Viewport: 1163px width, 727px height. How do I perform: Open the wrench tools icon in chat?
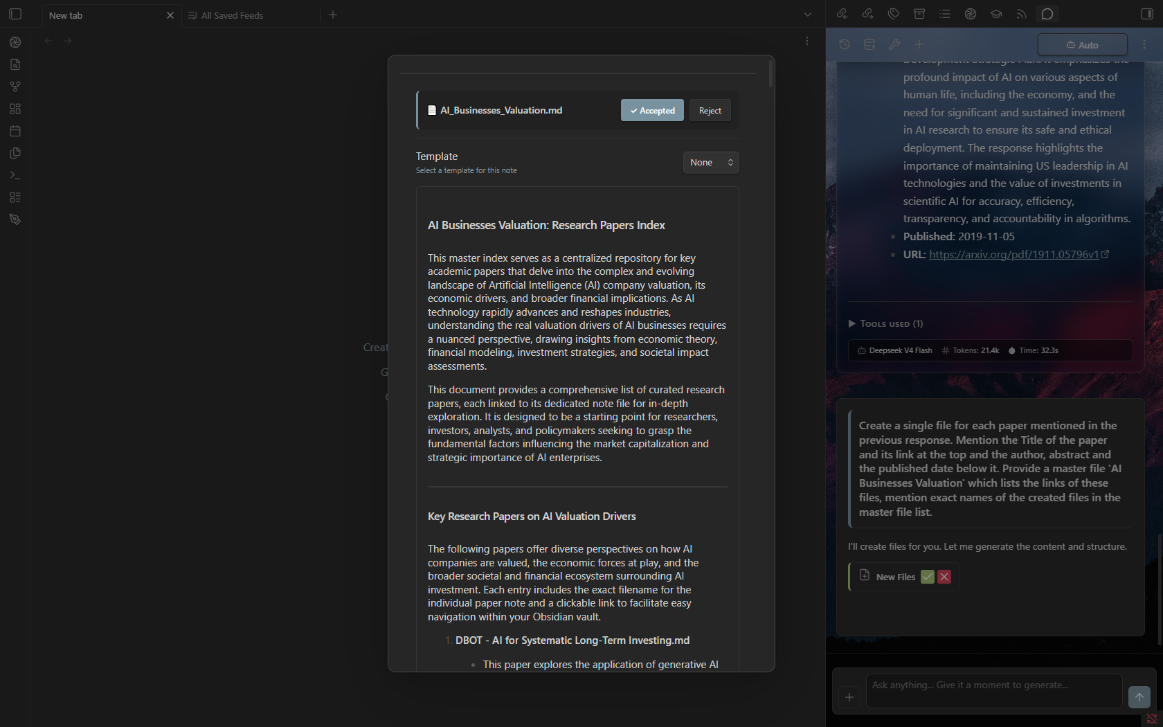(894, 44)
